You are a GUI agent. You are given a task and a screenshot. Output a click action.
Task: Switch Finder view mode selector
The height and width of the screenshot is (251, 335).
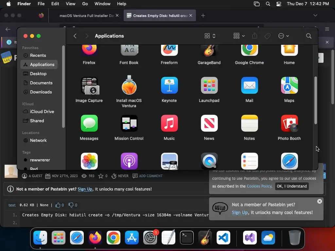coord(210,36)
